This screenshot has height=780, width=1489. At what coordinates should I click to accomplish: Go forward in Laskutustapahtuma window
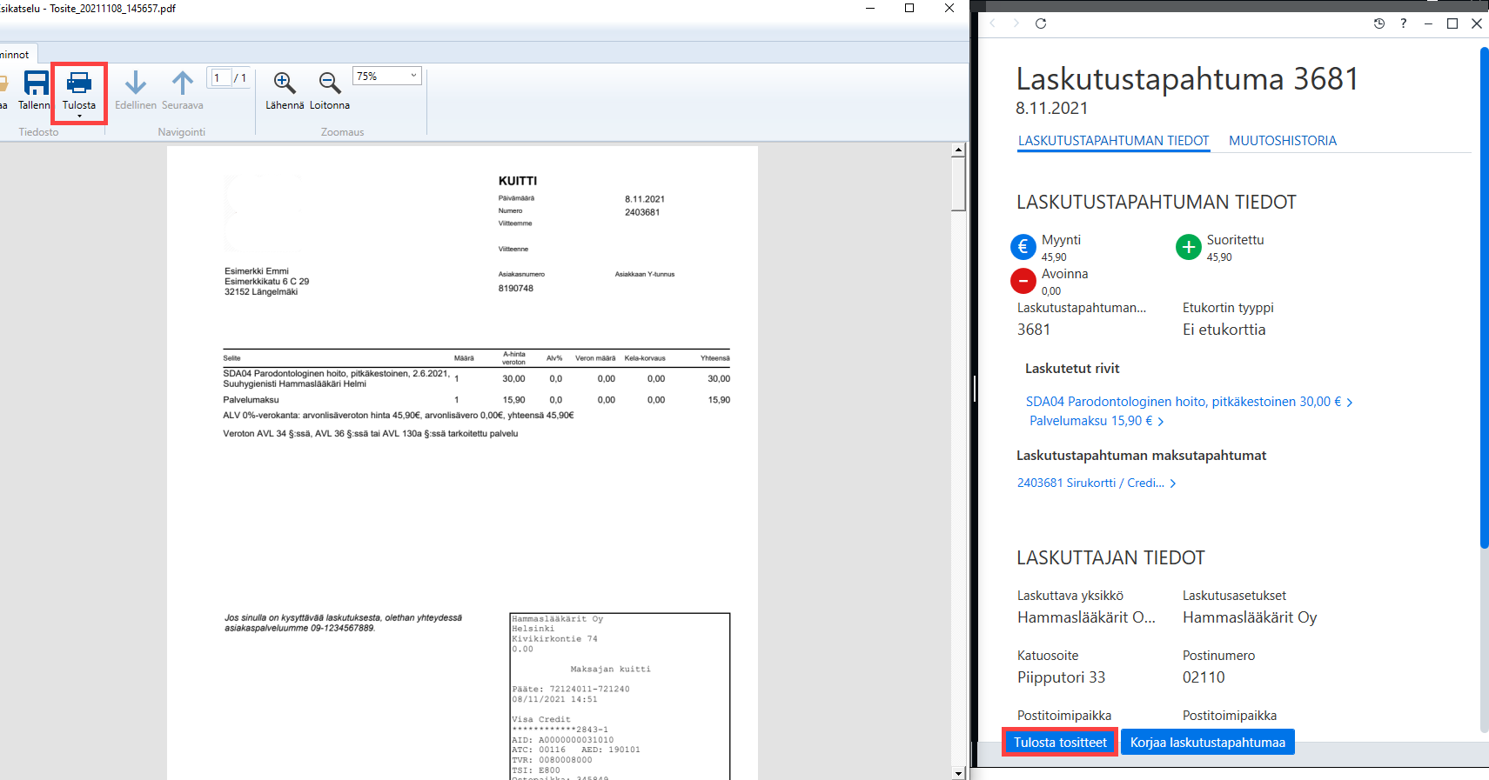pos(1016,23)
